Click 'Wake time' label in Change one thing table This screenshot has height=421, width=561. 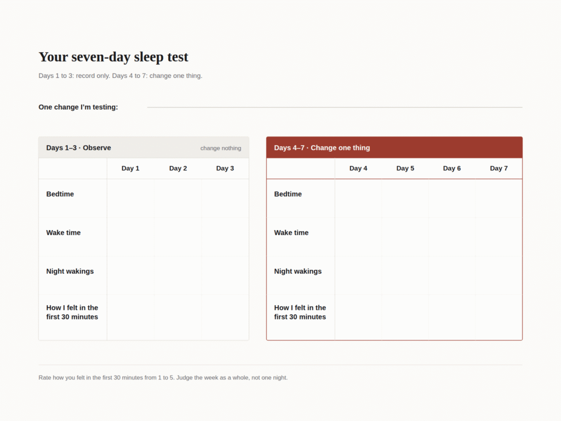click(x=291, y=232)
